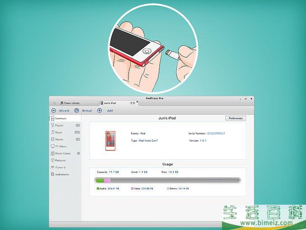Click the green Audio legend swatch
This screenshot has height=230, width=306.
98,189
